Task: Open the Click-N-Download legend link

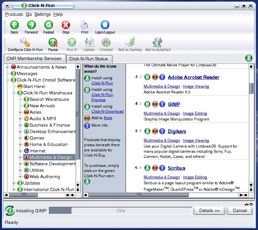Action: (108, 111)
